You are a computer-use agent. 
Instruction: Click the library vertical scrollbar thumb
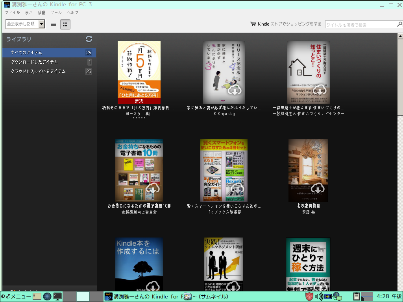[x=400, y=77]
